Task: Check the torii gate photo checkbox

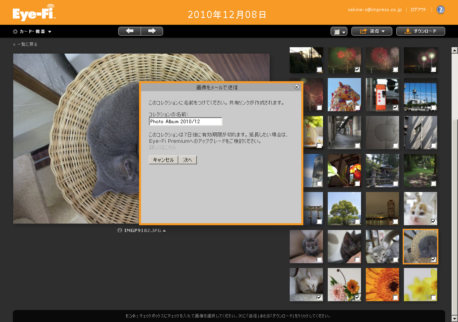Action: point(319,220)
